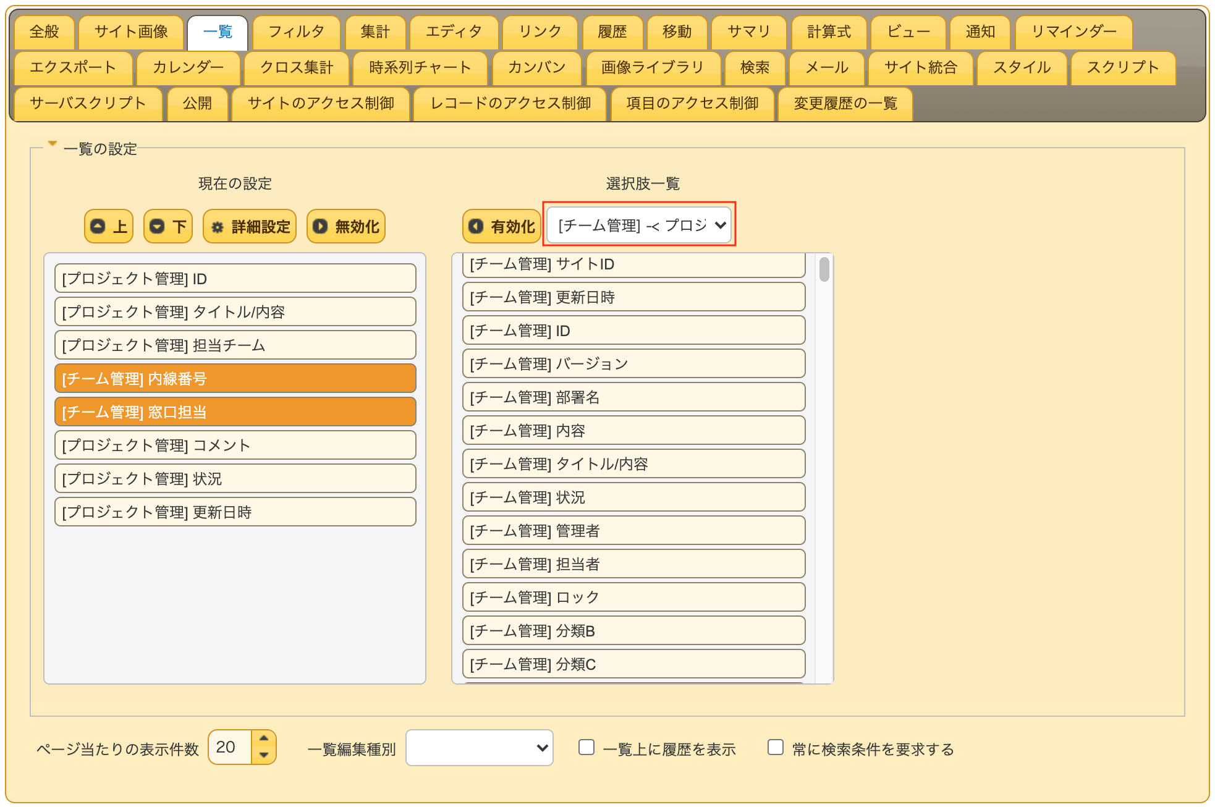Enable 一覧上に履歴を表示 checkbox
This screenshot has height=807, width=1215.
tap(586, 748)
